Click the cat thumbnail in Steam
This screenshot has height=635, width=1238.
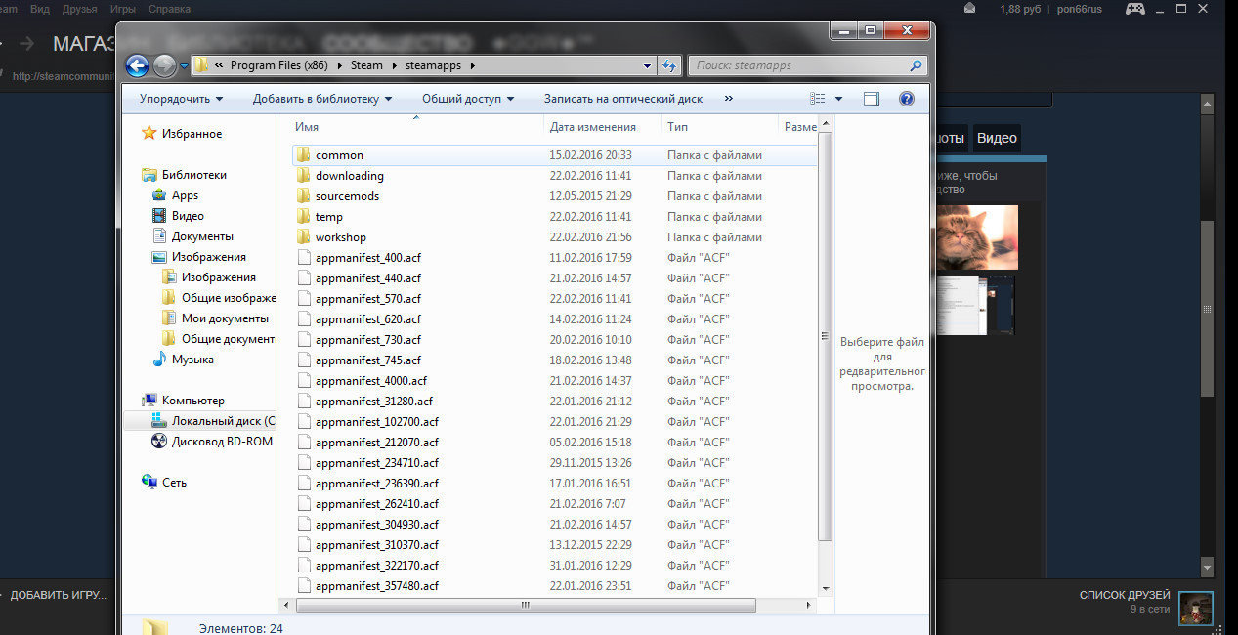point(976,237)
